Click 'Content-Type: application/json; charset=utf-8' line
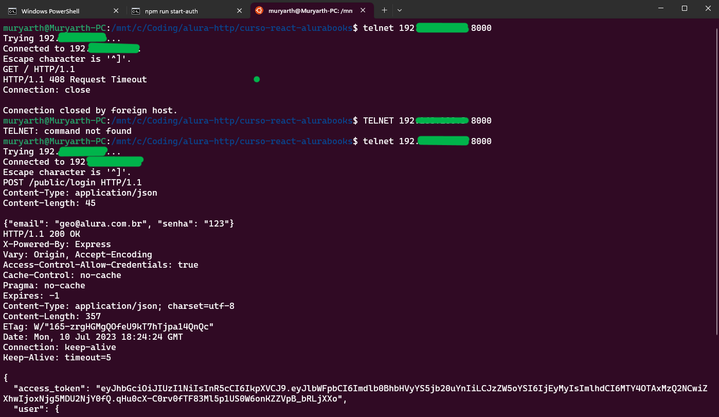 (x=119, y=306)
